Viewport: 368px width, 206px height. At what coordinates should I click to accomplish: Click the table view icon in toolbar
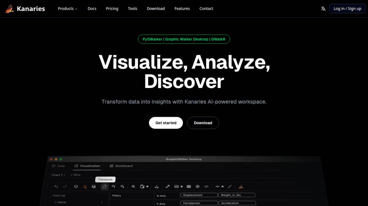189,186
